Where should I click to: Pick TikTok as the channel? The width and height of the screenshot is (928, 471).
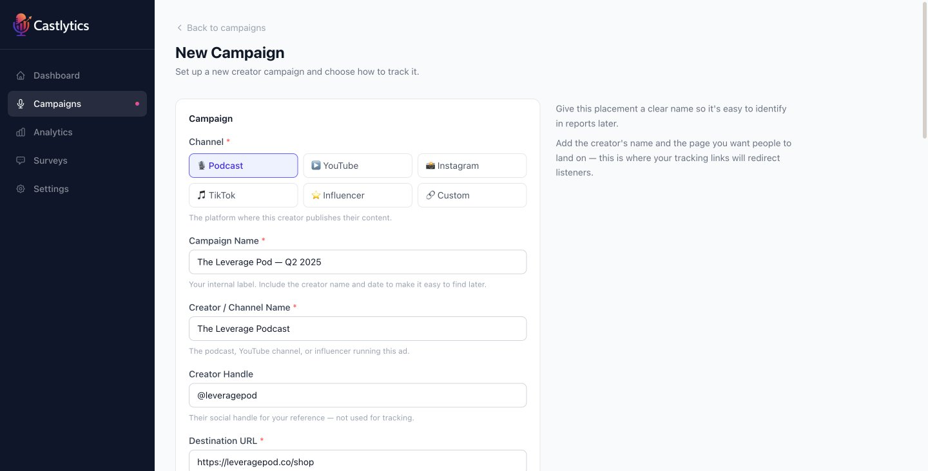(x=243, y=195)
